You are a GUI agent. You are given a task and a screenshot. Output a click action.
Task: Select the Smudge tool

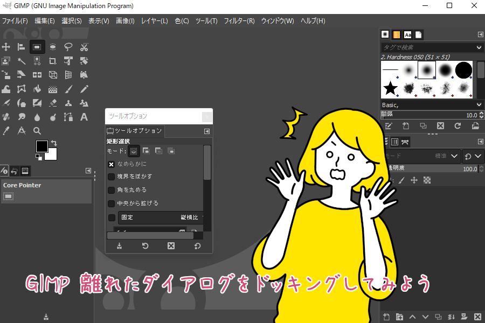(22, 117)
